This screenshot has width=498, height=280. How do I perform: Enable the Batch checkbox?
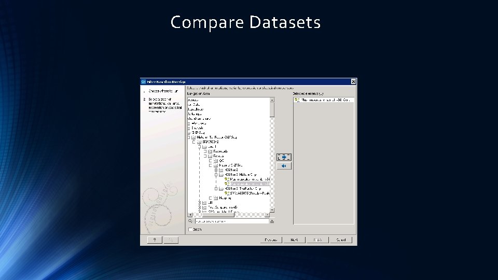(190, 230)
